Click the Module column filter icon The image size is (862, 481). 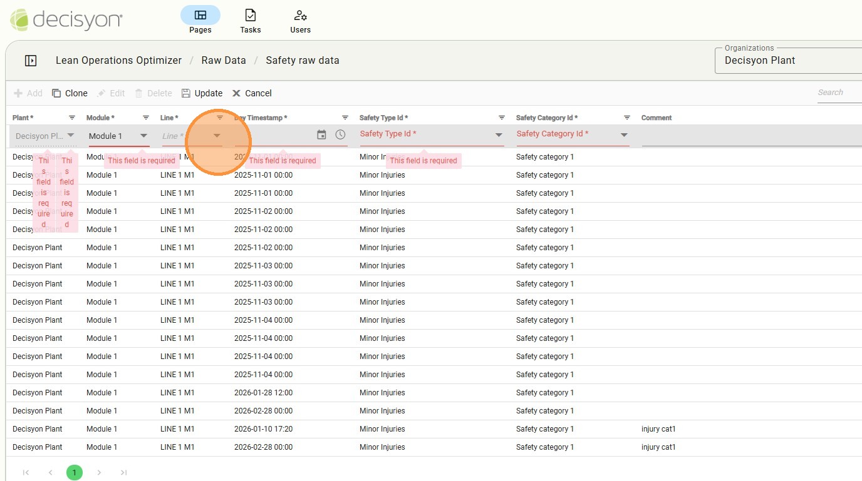pos(146,118)
